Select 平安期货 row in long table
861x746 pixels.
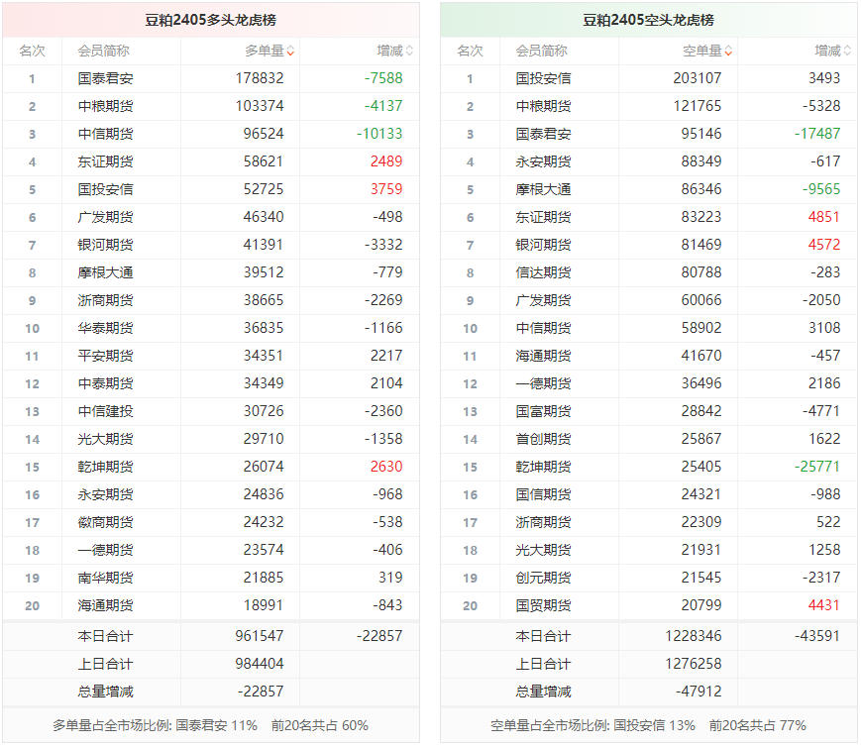pos(211,356)
